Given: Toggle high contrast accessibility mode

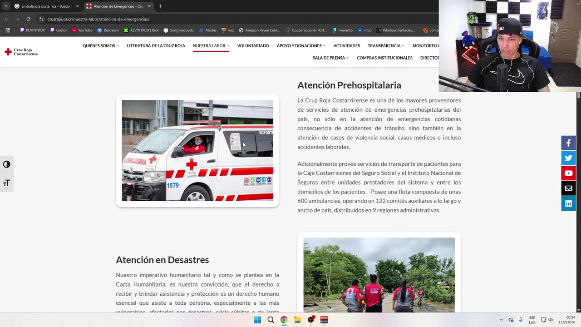Looking at the screenshot, I should [x=6, y=164].
